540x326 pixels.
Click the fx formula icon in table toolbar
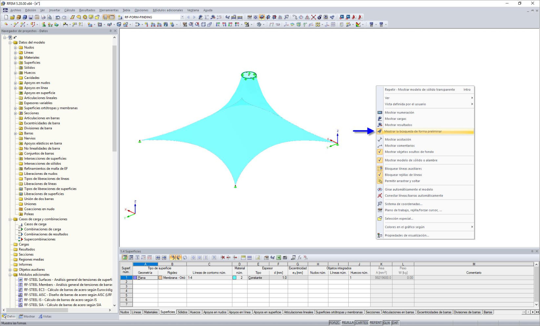(x=299, y=258)
